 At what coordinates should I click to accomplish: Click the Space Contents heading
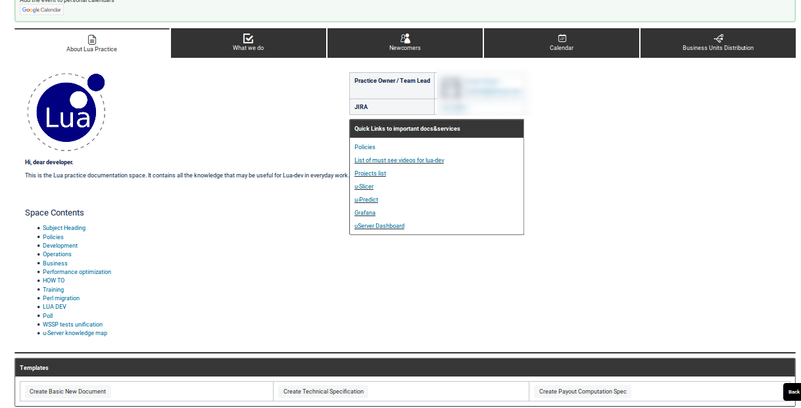tap(55, 213)
